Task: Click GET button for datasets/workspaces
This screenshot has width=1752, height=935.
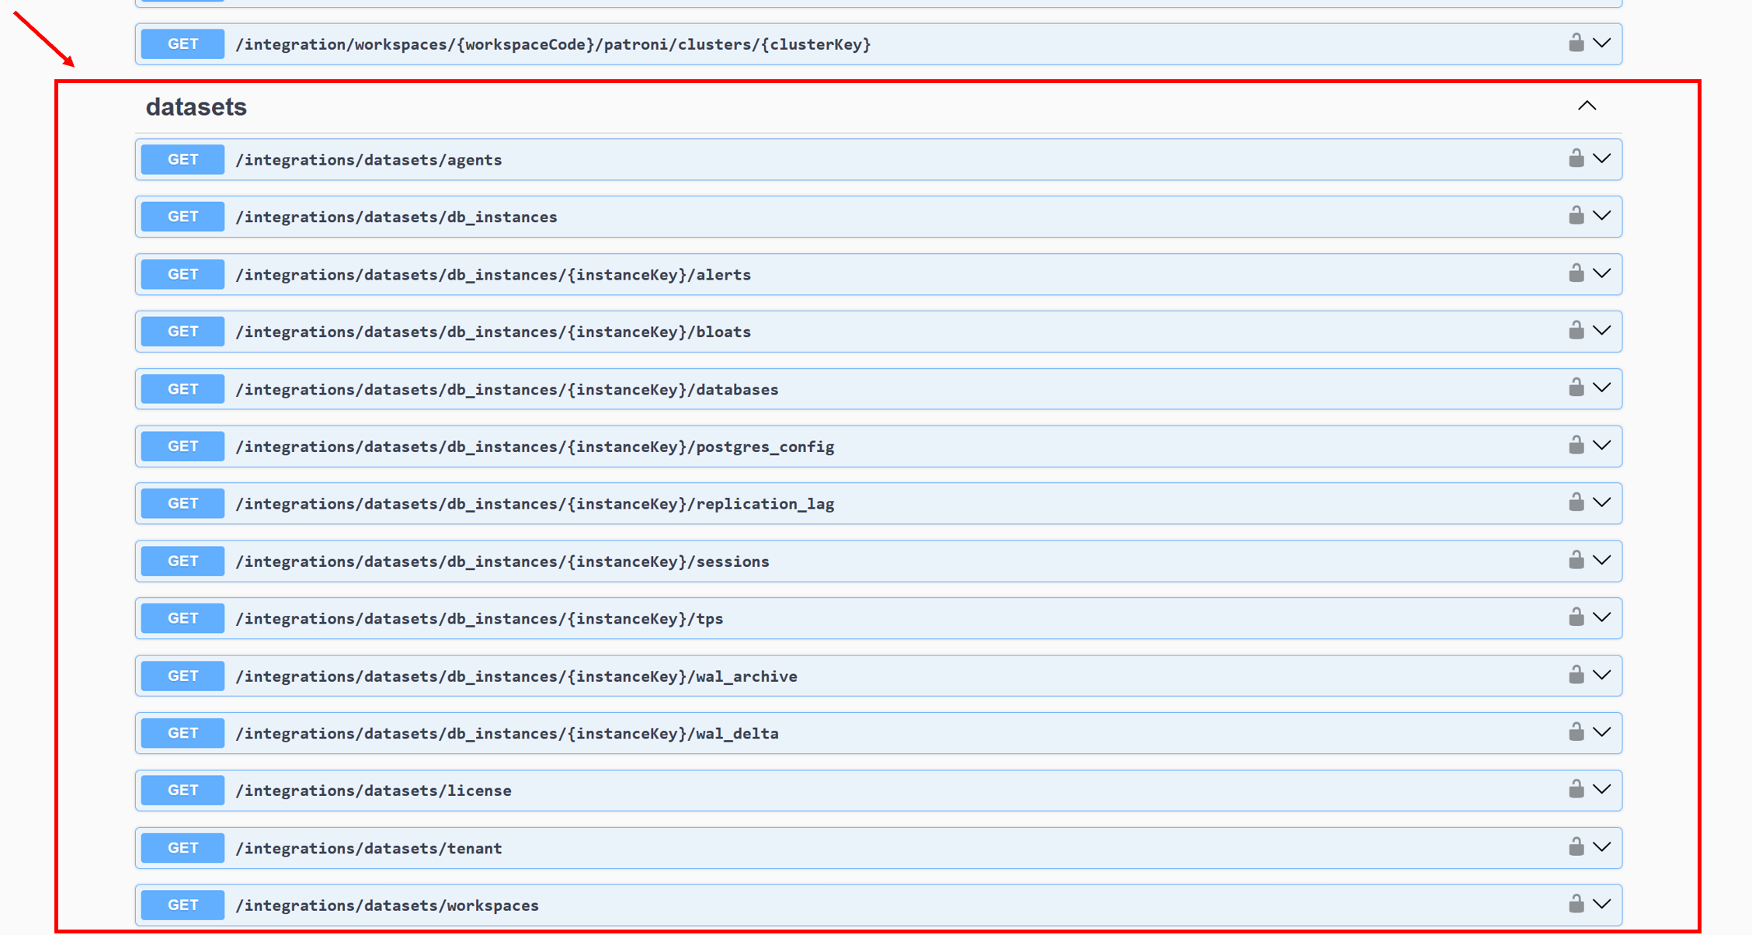Action: pos(182,905)
